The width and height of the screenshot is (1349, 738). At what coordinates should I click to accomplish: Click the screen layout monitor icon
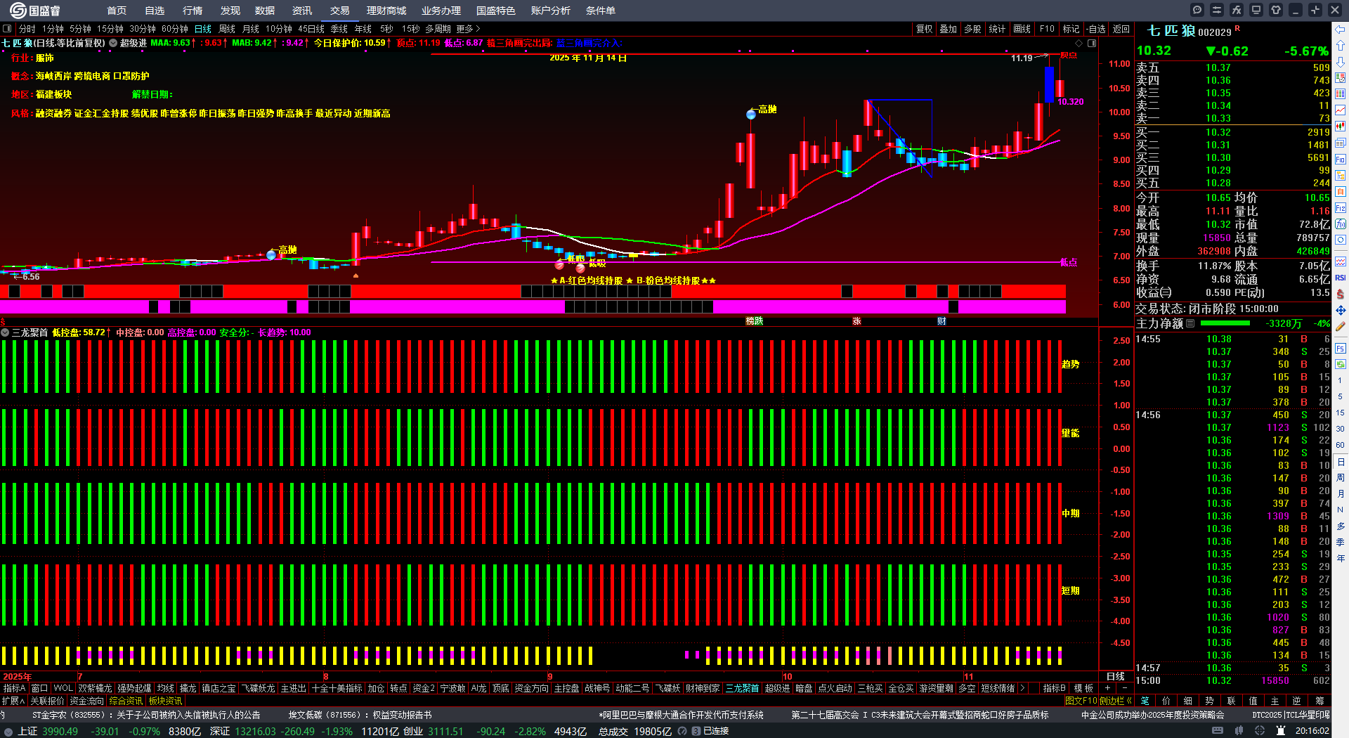click(1256, 10)
